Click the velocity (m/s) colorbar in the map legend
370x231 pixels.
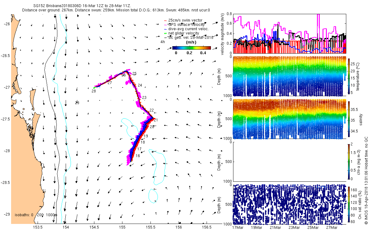click(x=191, y=48)
